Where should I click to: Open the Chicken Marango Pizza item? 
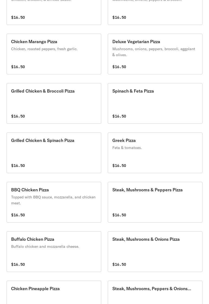click(34, 42)
